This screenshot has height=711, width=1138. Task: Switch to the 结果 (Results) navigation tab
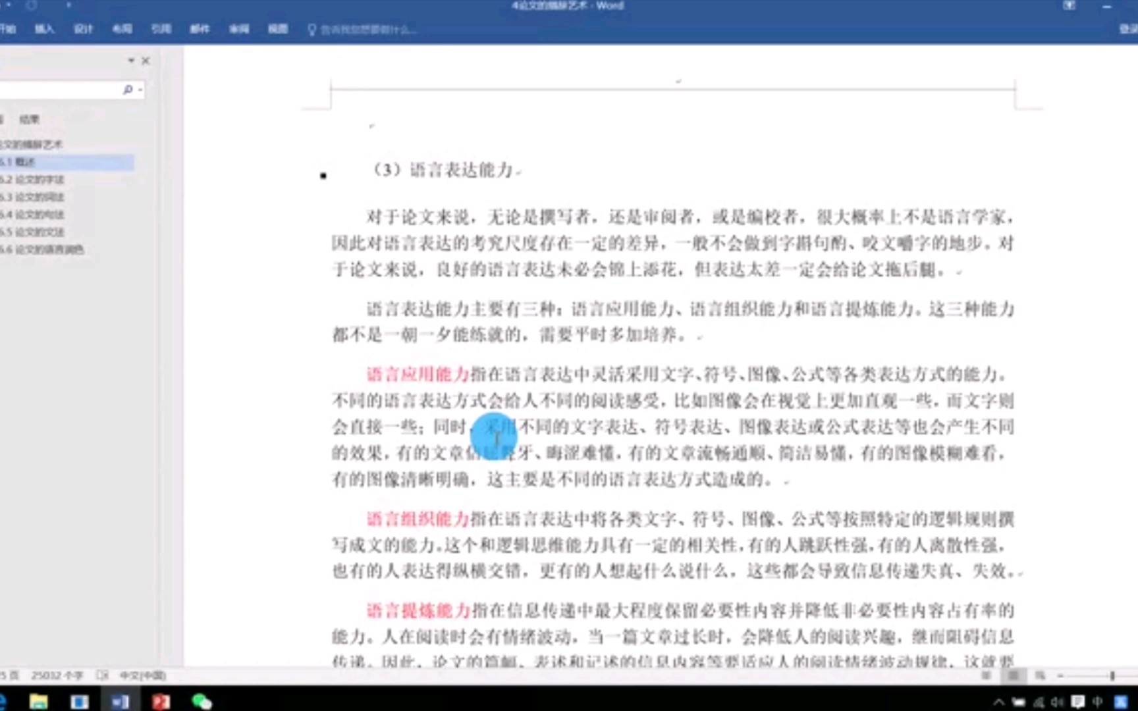coord(29,119)
